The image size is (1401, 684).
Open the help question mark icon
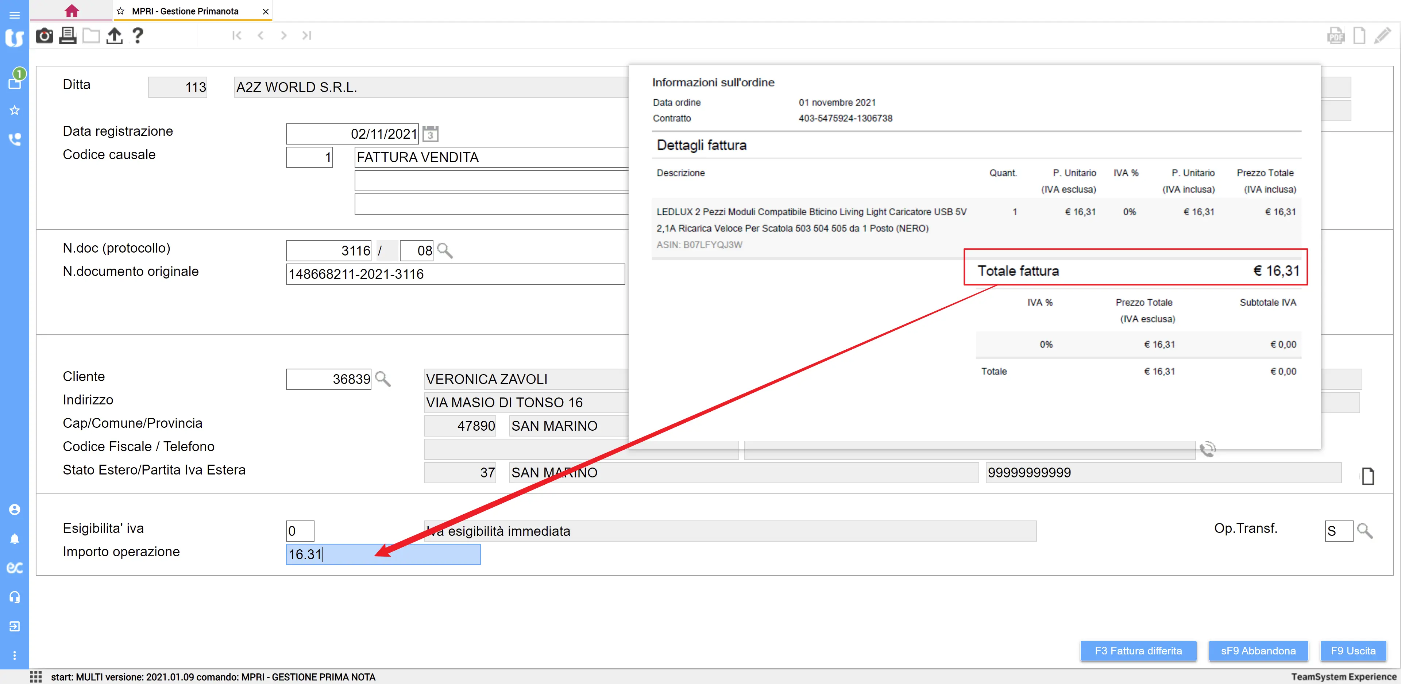[138, 36]
